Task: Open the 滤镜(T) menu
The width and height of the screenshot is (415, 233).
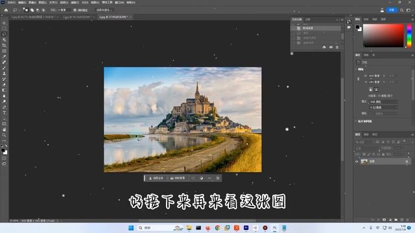Action: coord(75,3)
